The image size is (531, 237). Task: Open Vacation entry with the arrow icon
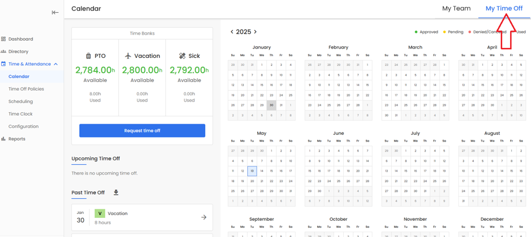tap(203, 217)
